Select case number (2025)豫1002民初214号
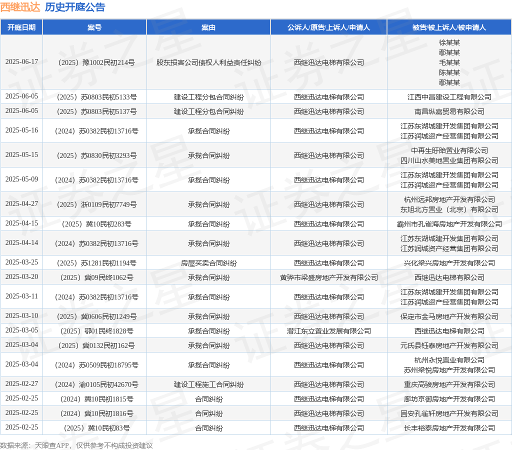Screen dimensions: 512x450 (94, 62)
